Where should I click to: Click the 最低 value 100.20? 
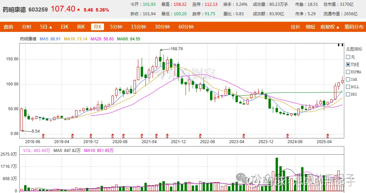(x=180, y=14)
